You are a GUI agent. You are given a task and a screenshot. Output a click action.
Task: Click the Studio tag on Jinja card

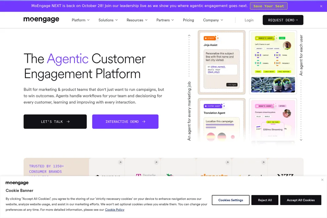210,38
